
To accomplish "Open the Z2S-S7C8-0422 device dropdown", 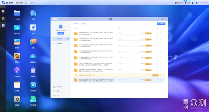I will 22,3.
